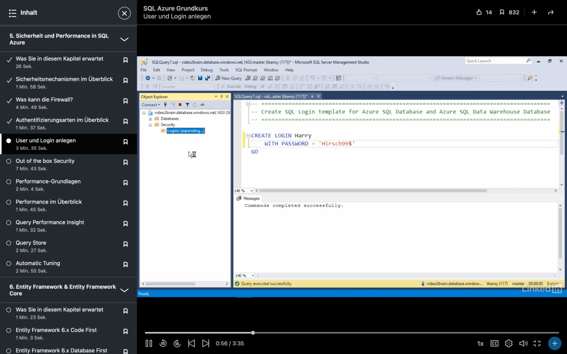
Task: Pause the video playback
Action: click(x=149, y=343)
